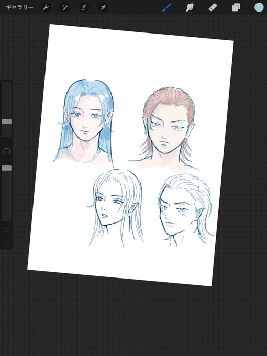Select the Eraser tool
Screen dimensions: 267x356
[213, 7]
